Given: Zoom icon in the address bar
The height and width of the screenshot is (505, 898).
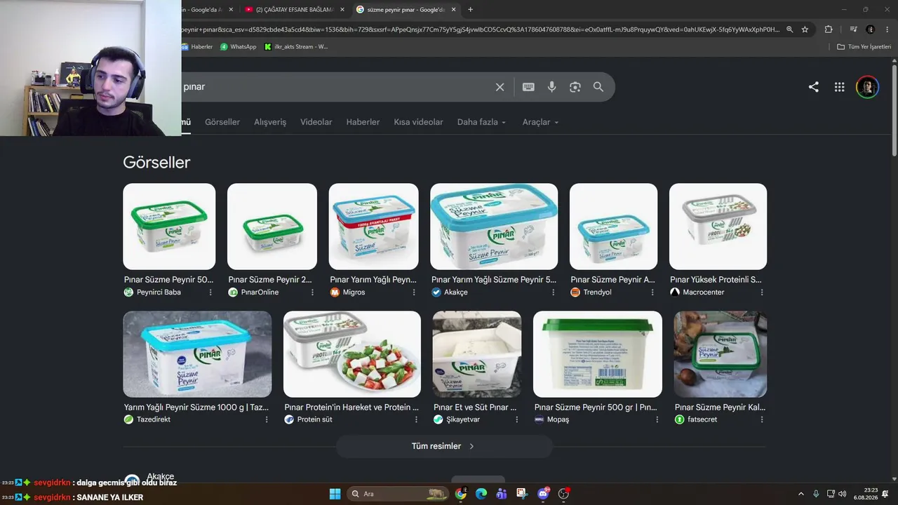Looking at the screenshot, I should coord(790,29).
